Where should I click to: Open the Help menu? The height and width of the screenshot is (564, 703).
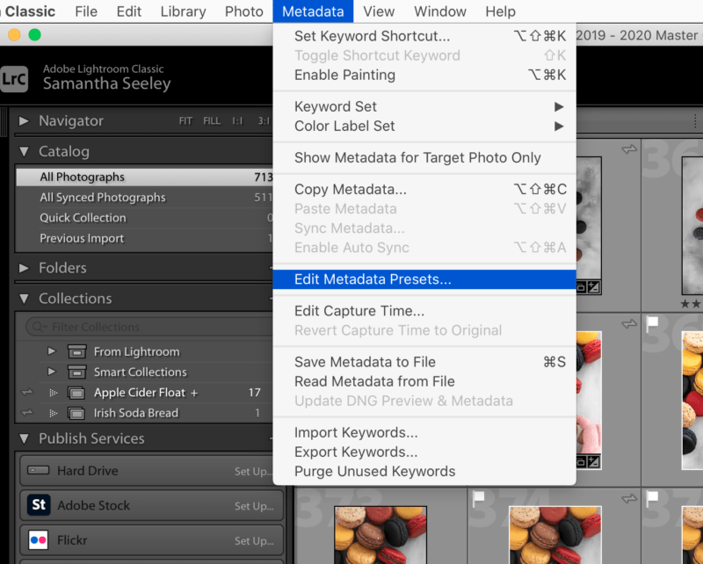click(500, 11)
